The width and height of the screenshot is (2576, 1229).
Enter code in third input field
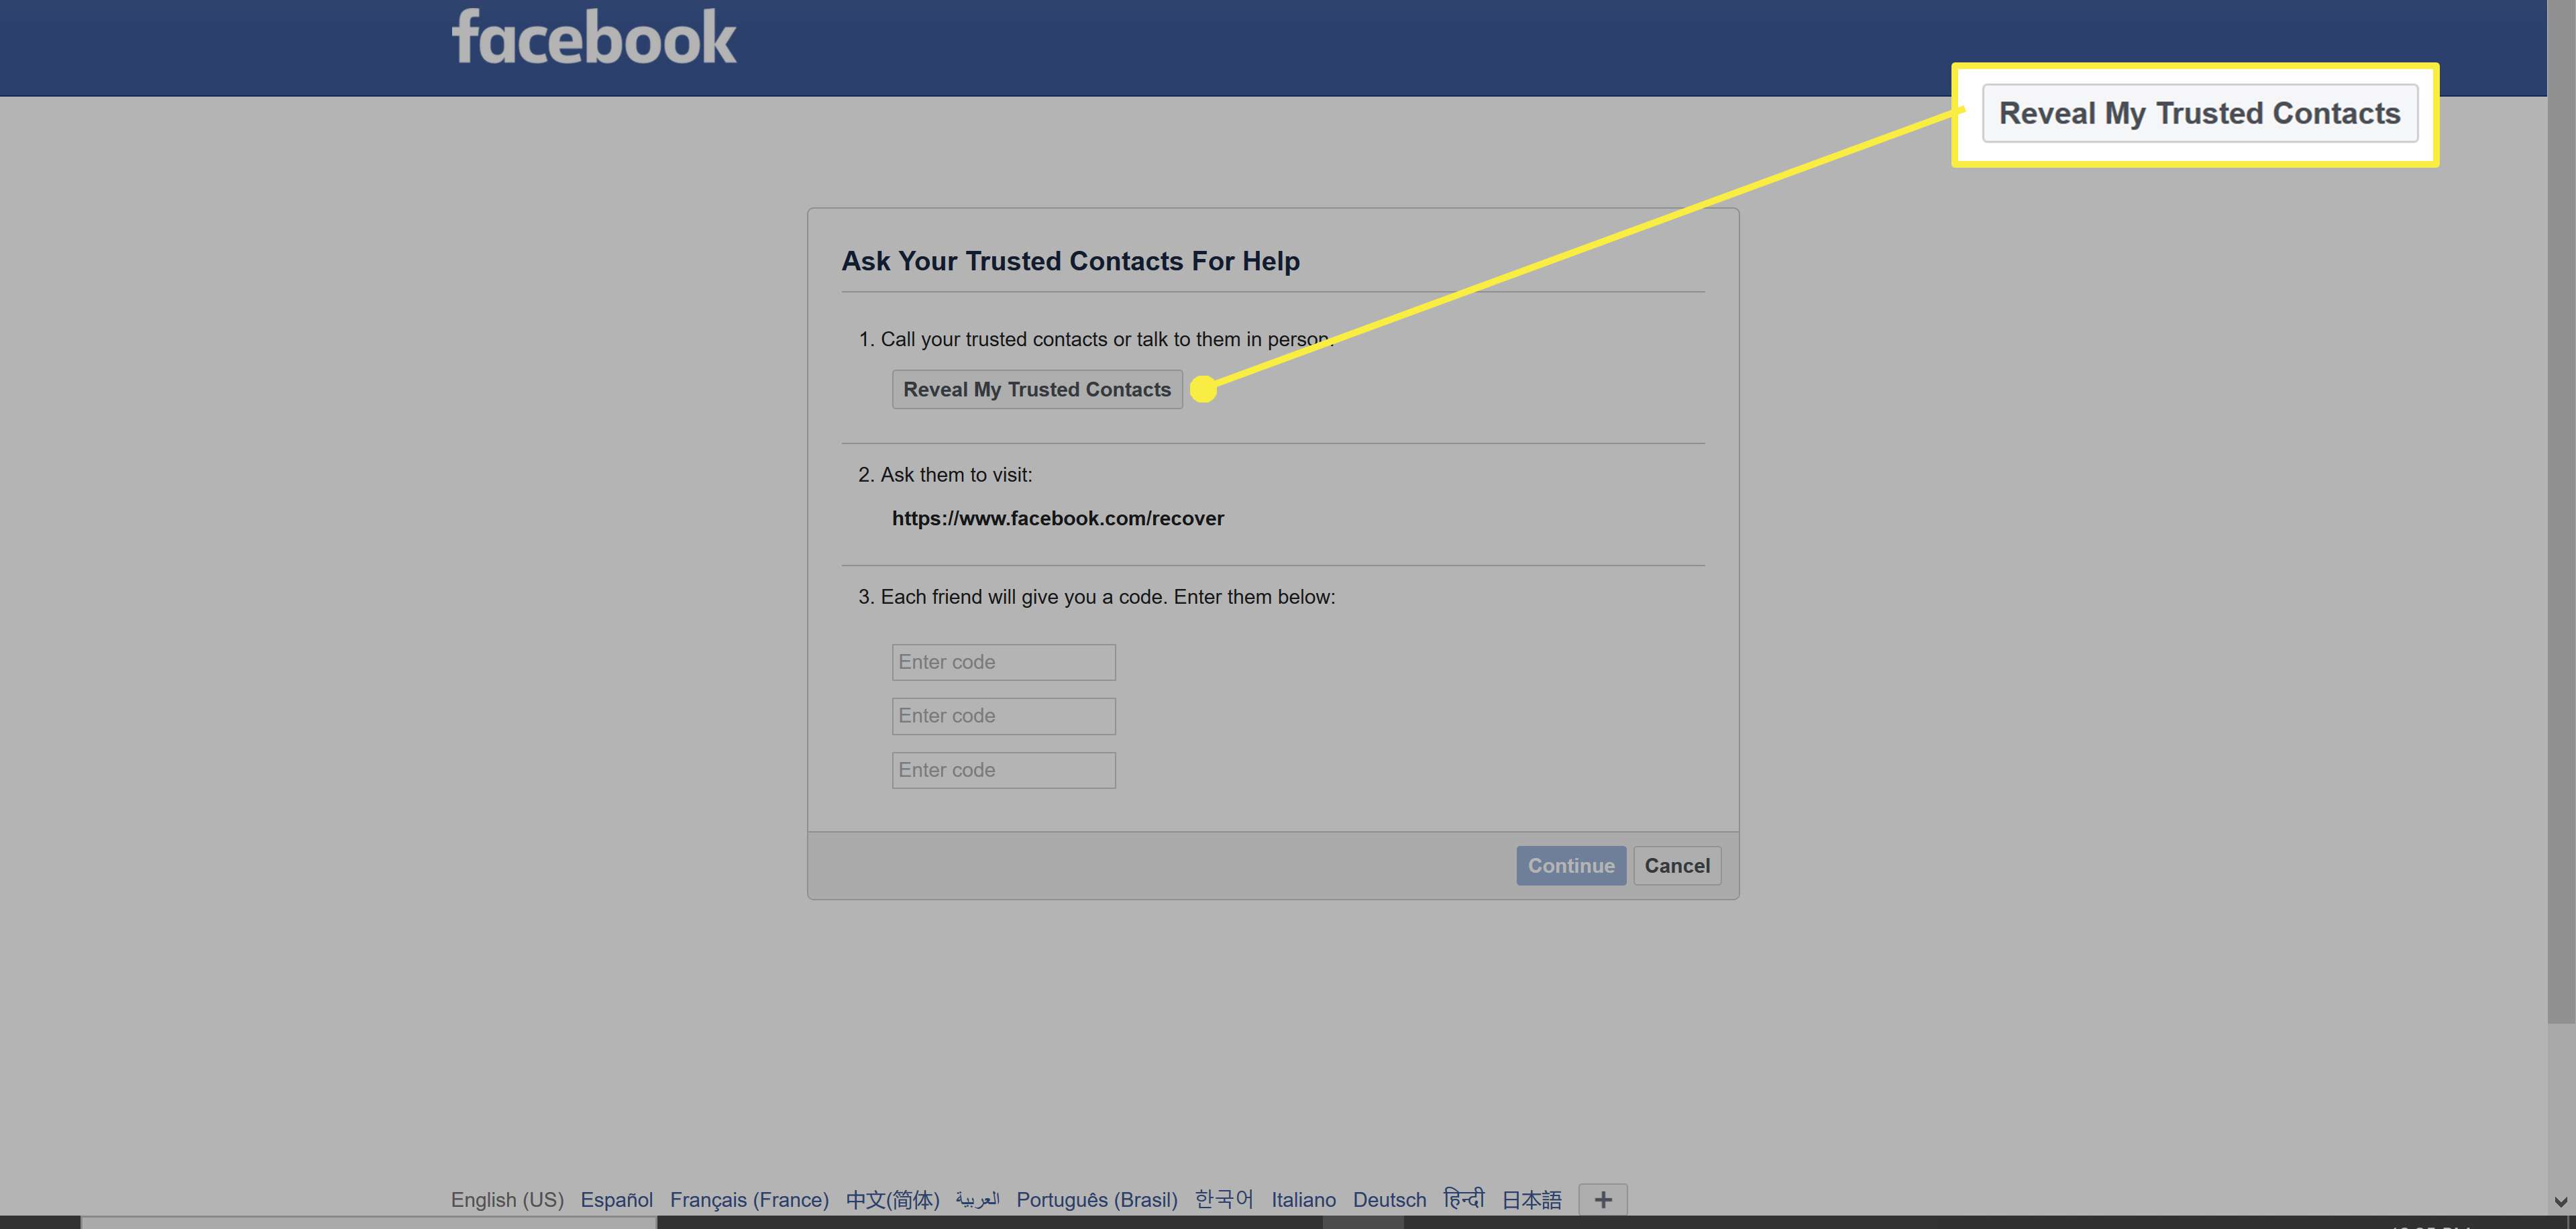tap(1002, 769)
